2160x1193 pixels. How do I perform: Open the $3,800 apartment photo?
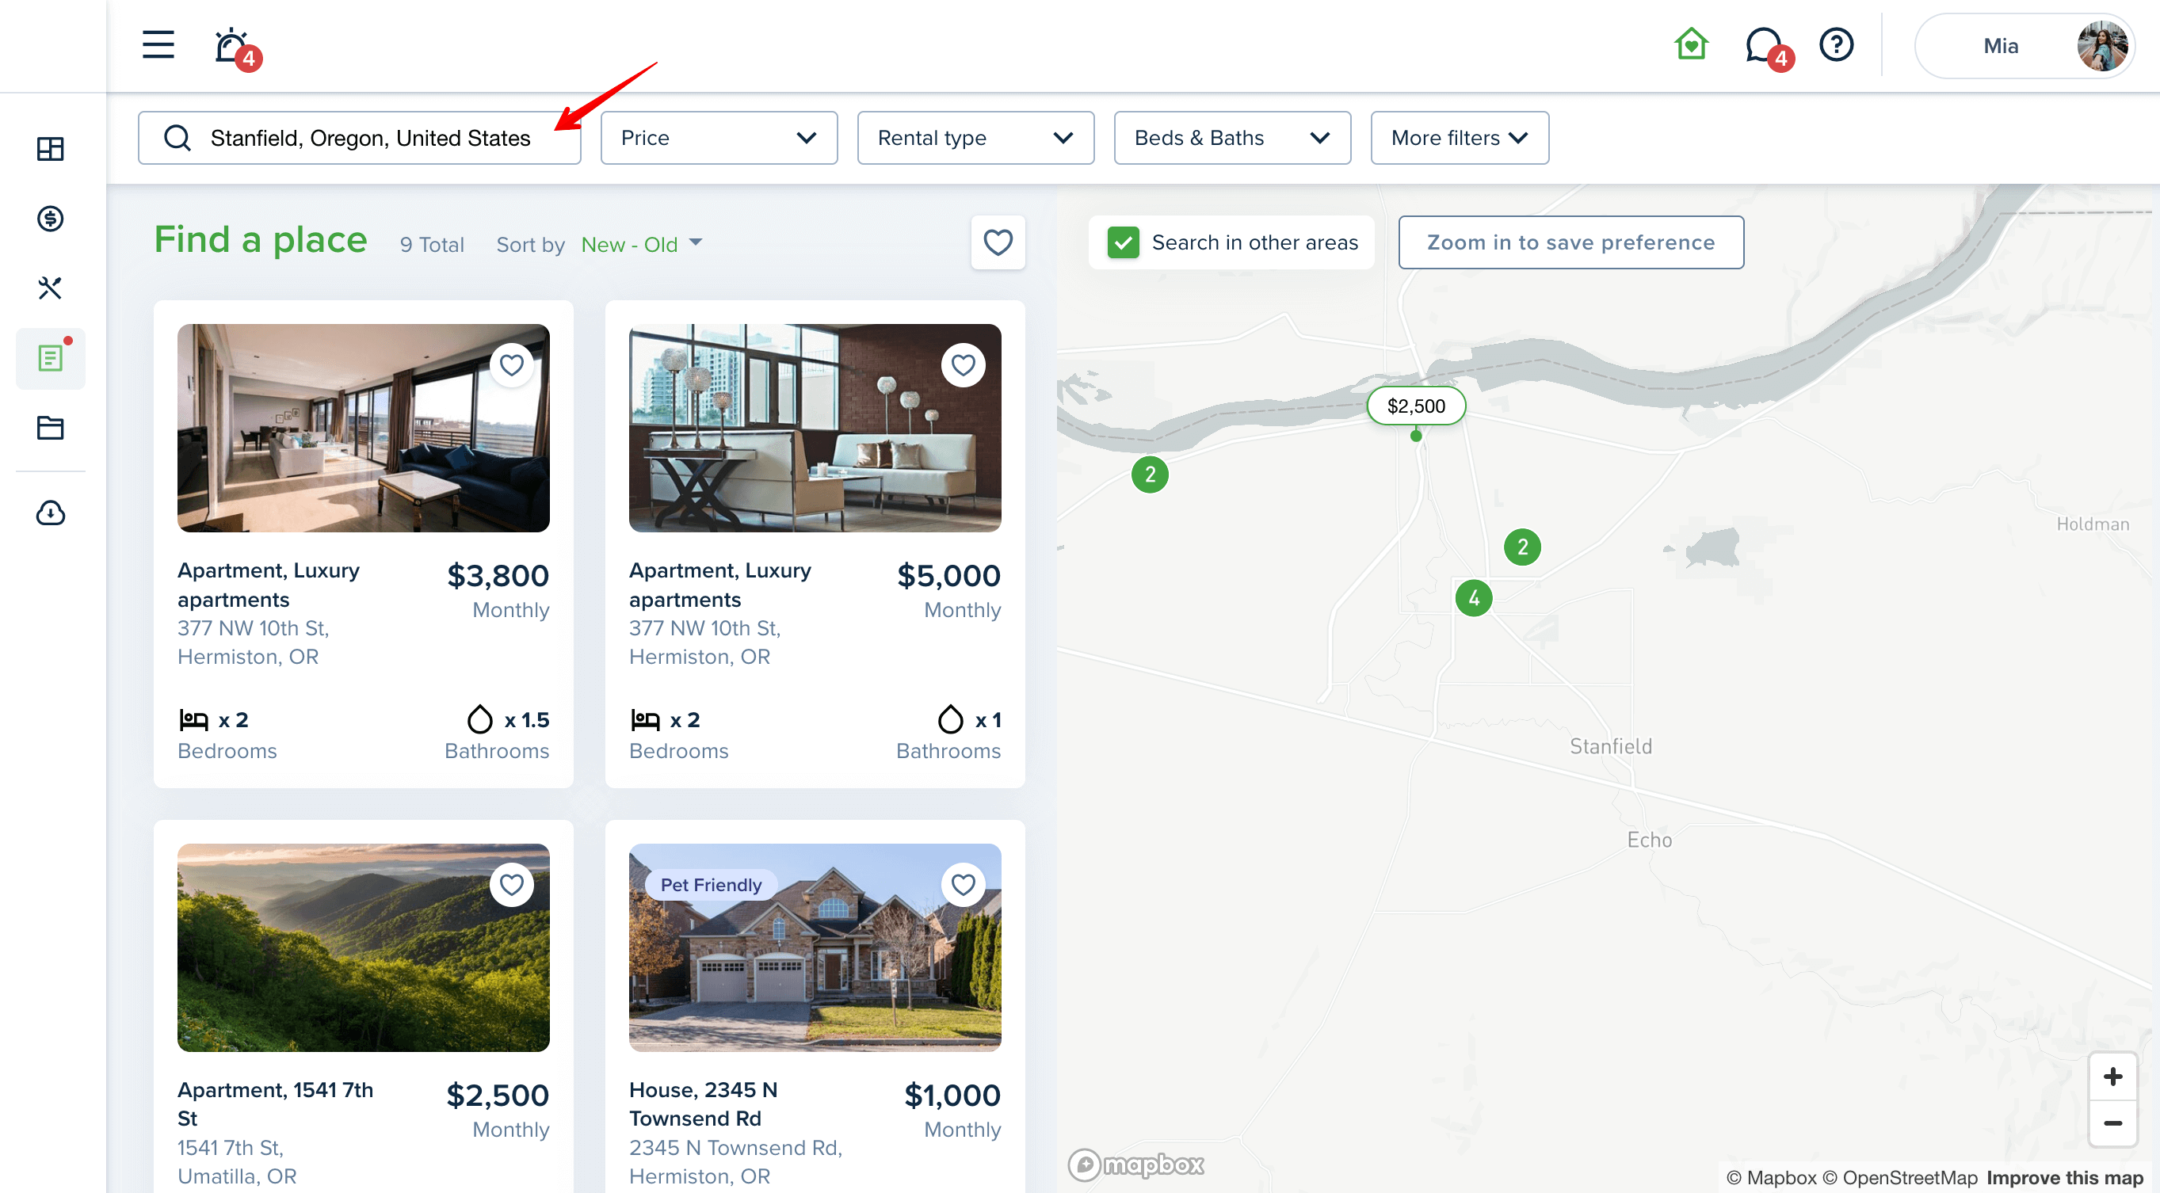click(x=363, y=428)
